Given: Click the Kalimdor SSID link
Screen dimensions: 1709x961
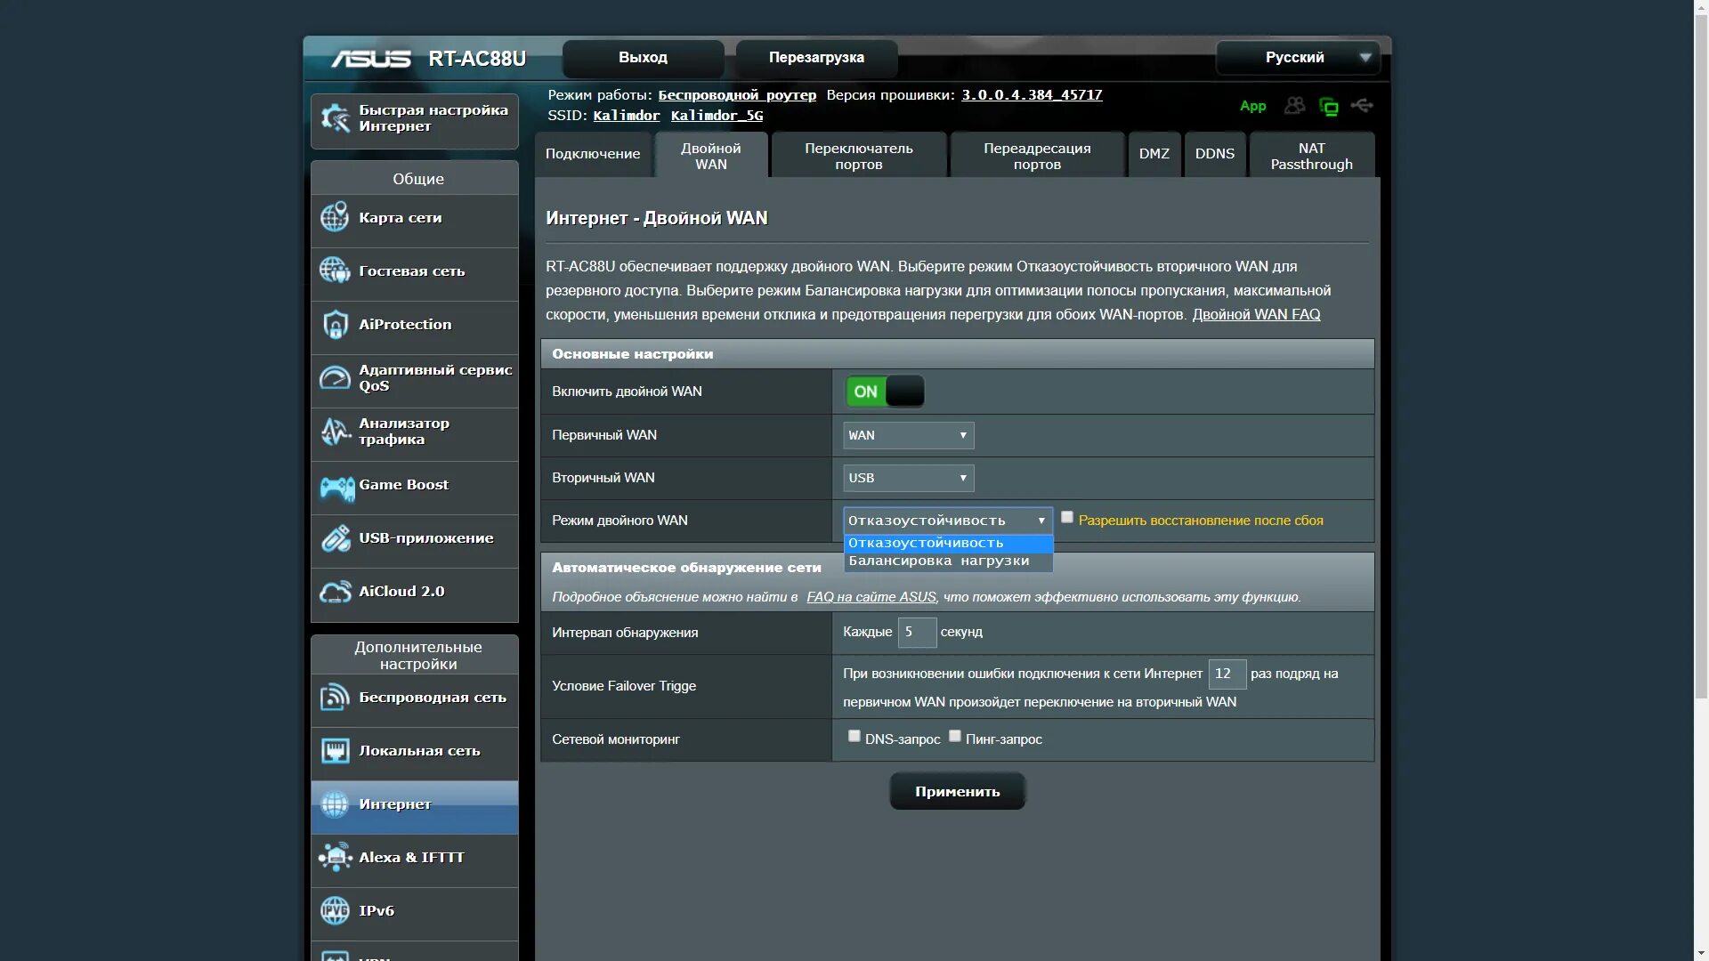Looking at the screenshot, I should coord(627,116).
